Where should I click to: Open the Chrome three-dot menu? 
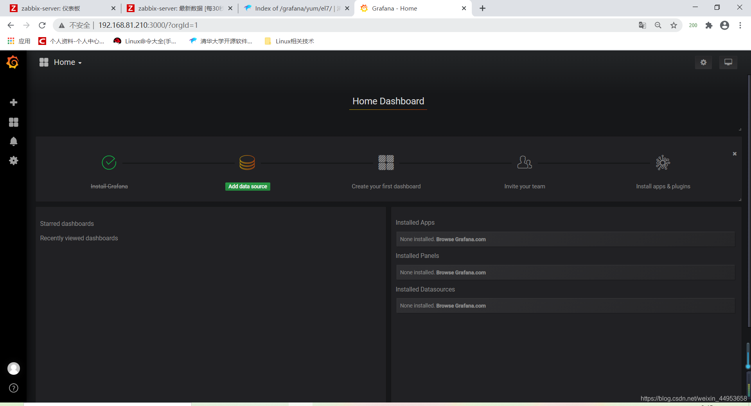pyautogui.click(x=740, y=25)
